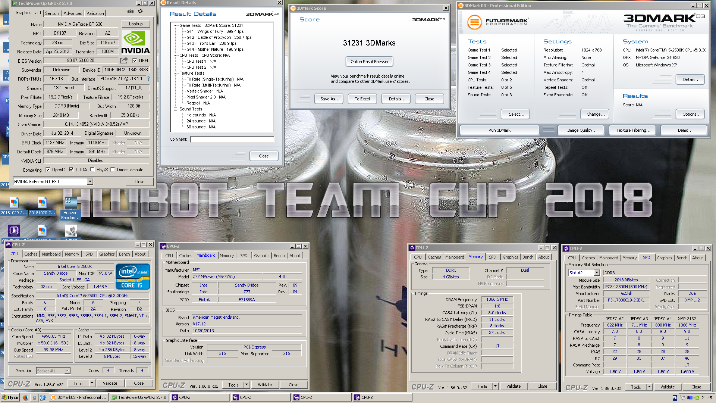
Task: Click the System Details button in 3DMark03
Action: [691, 79]
